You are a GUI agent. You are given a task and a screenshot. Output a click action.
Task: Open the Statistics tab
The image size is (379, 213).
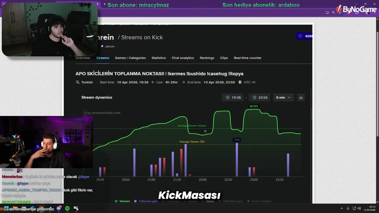coord(159,58)
